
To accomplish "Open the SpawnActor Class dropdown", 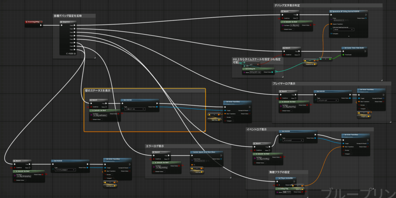I will click(x=338, y=20).
